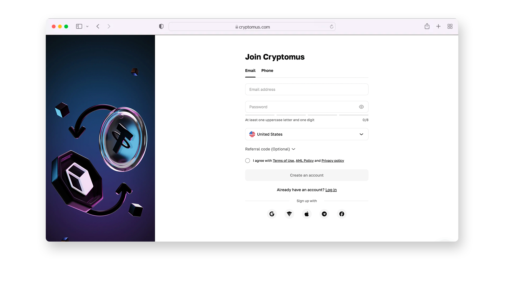Check the Terms of Use agreement checkbox
This screenshot has height=287, width=511.
tap(248, 161)
